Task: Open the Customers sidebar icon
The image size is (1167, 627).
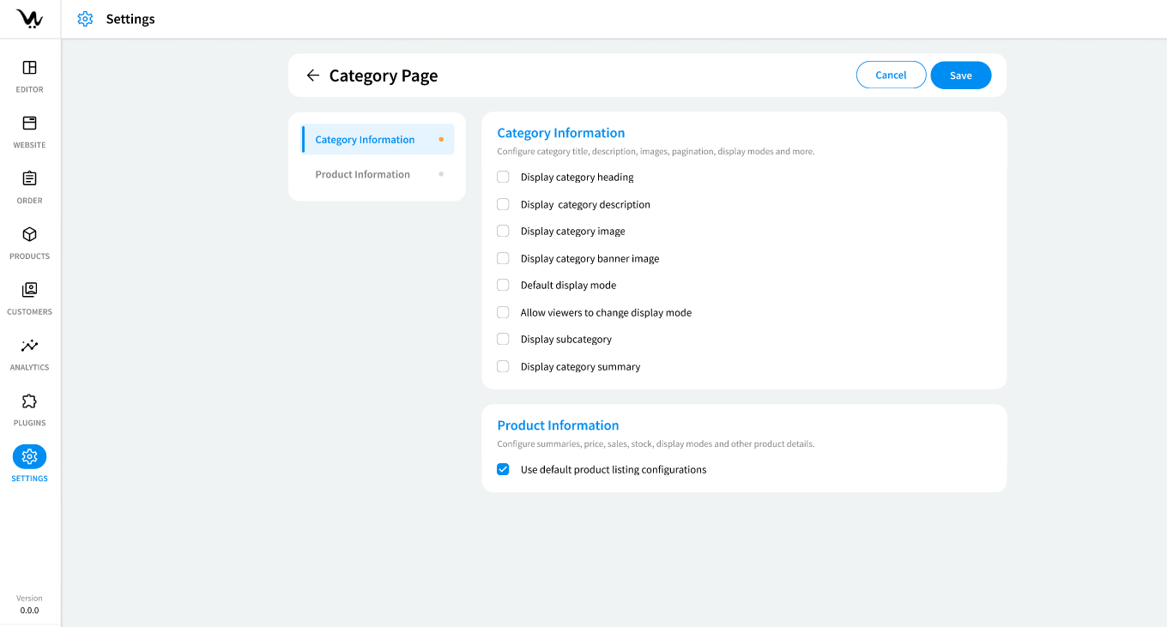Action: (29, 290)
